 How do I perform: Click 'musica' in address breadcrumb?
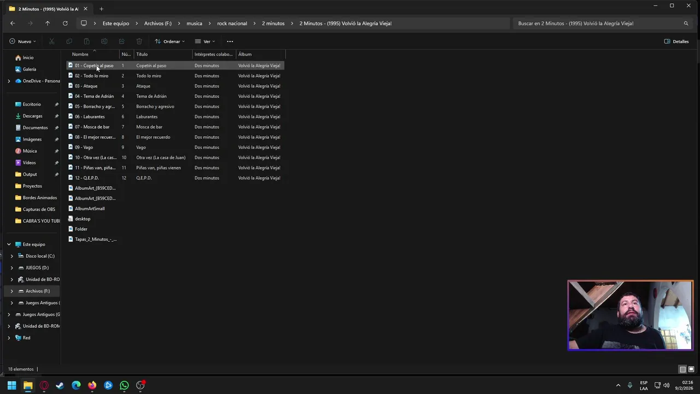(x=194, y=24)
